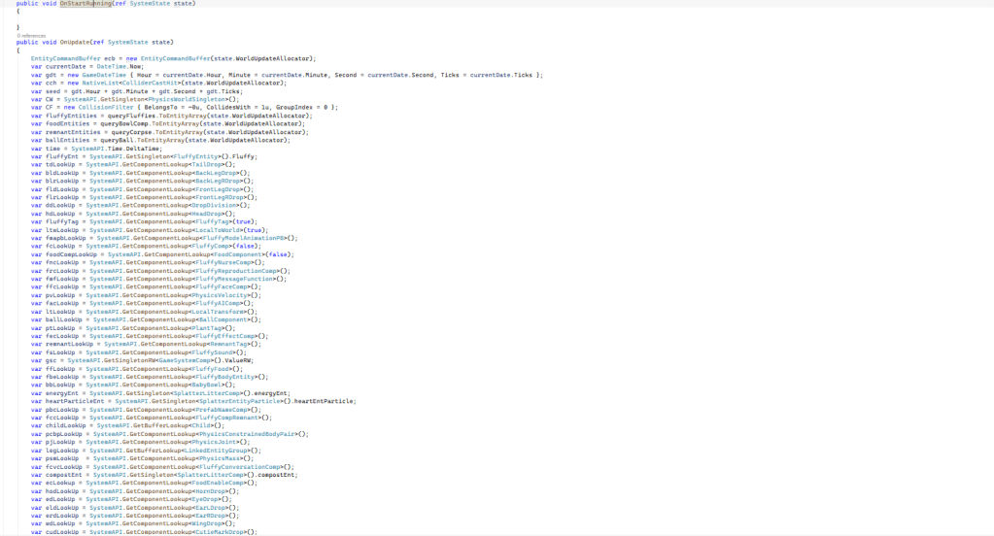Click 'TailDrop' in the tdLookUp line
The image size is (994, 536).
pos(207,165)
